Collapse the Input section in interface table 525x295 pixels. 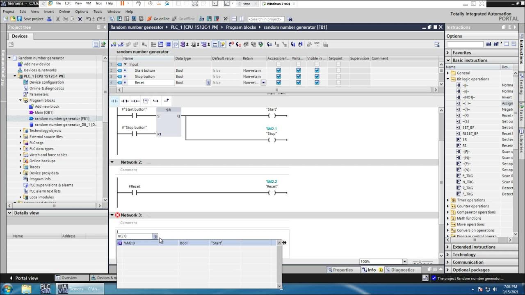tap(125, 64)
